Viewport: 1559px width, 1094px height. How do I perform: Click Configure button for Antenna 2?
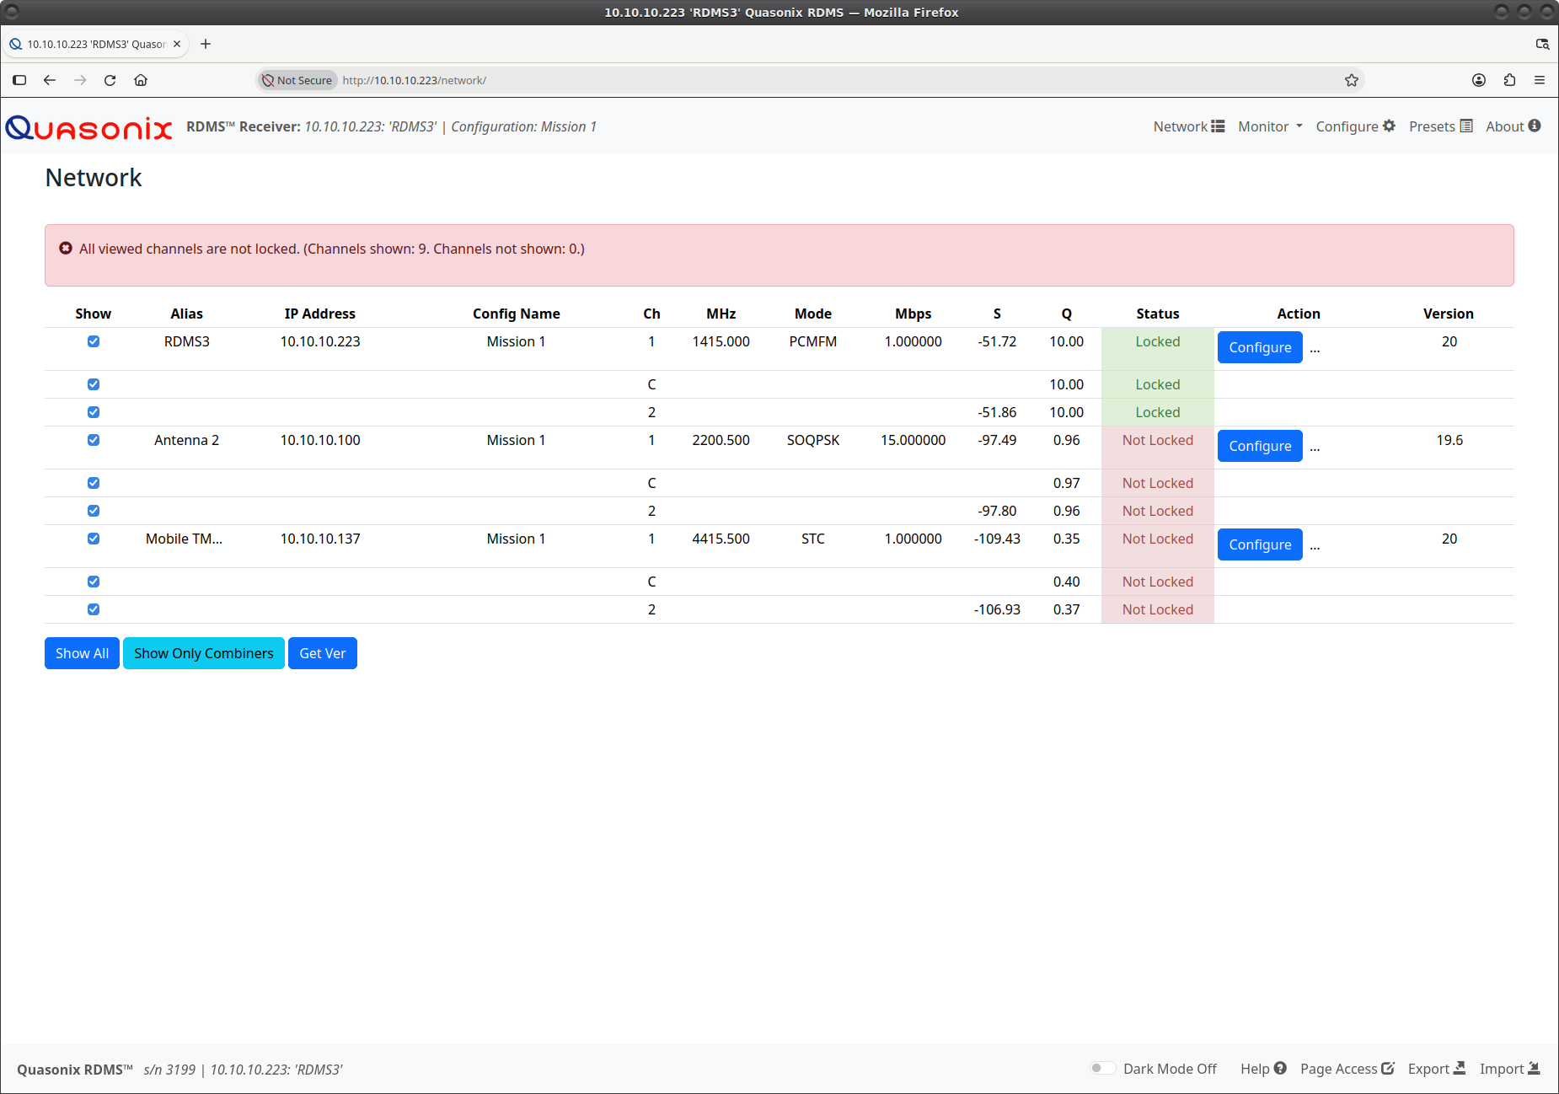coord(1260,446)
